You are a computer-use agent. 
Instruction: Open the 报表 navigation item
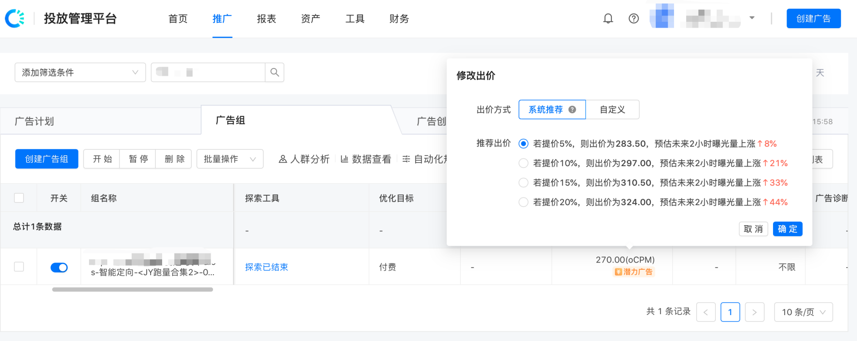267,19
